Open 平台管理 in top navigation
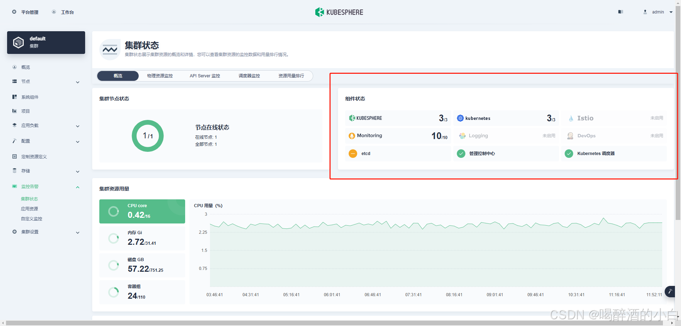This screenshot has height=326, width=681. click(x=30, y=12)
